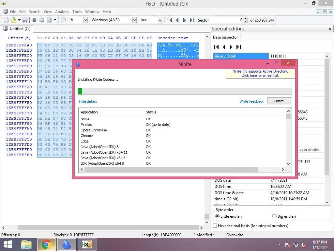Image resolution: width=334 pixels, height=251 pixels.
Task: Open the Window menu
Action: click(x=92, y=11)
